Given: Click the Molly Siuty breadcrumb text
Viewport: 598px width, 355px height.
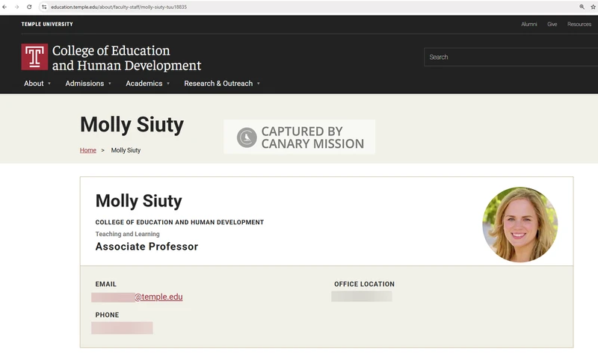Looking at the screenshot, I should (126, 150).
